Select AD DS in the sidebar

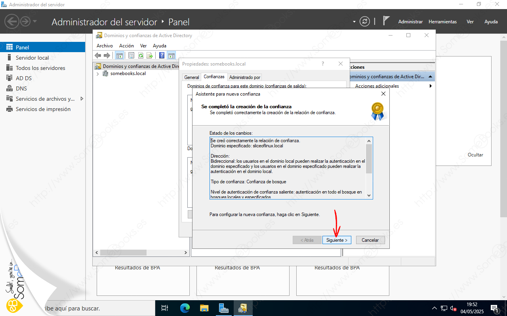click(23, 78)
